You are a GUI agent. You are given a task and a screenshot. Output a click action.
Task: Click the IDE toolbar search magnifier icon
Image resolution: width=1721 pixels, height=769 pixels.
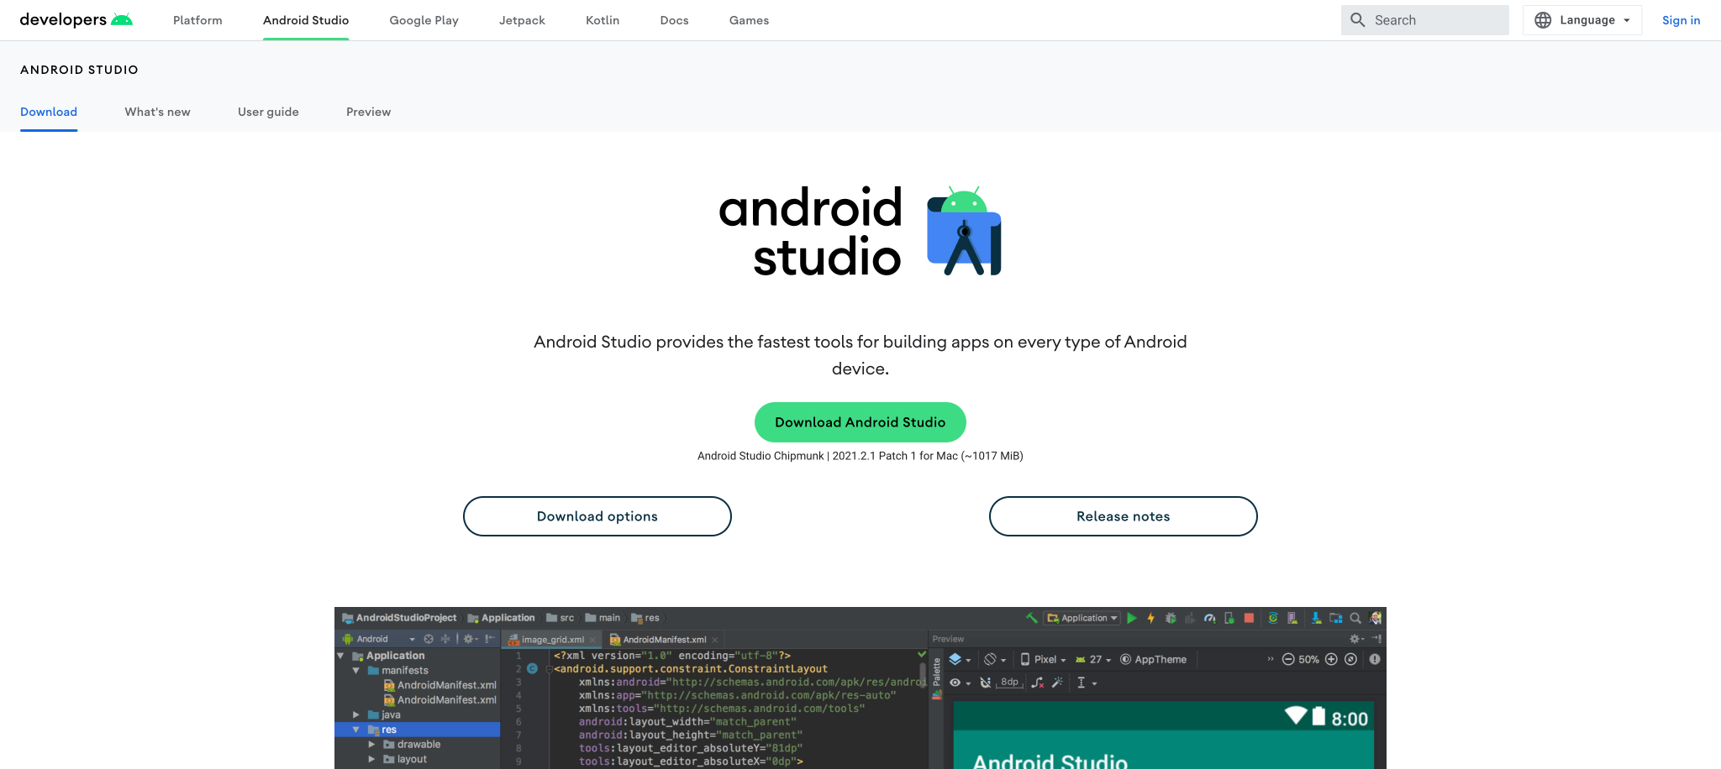[1355, 618]
